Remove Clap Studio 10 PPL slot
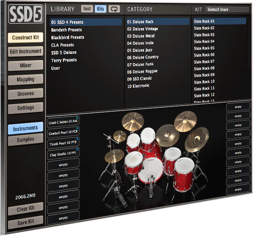This screenshot has height=236, width=253. coord(78,149)
